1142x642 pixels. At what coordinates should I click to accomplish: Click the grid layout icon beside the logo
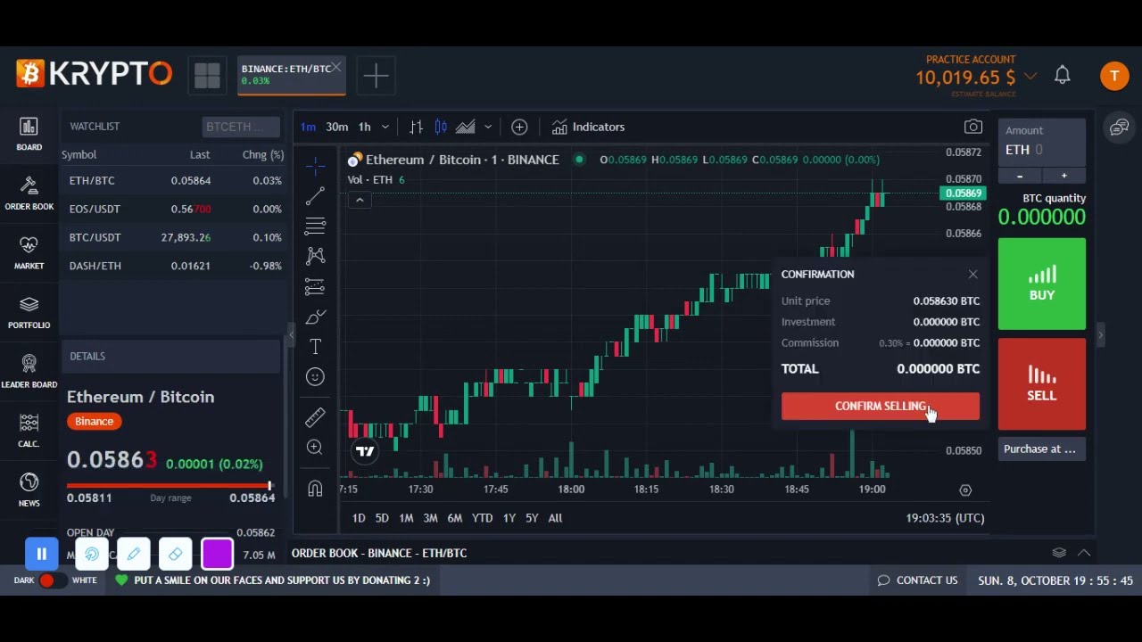point(207,76)
